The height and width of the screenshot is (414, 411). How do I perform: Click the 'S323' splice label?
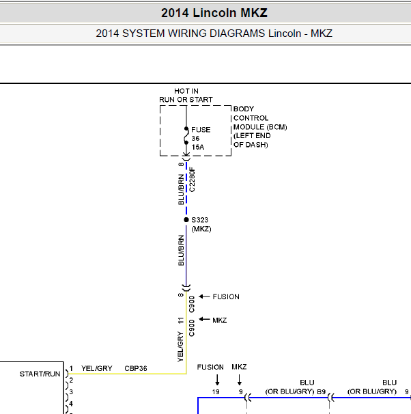(199, 220)
